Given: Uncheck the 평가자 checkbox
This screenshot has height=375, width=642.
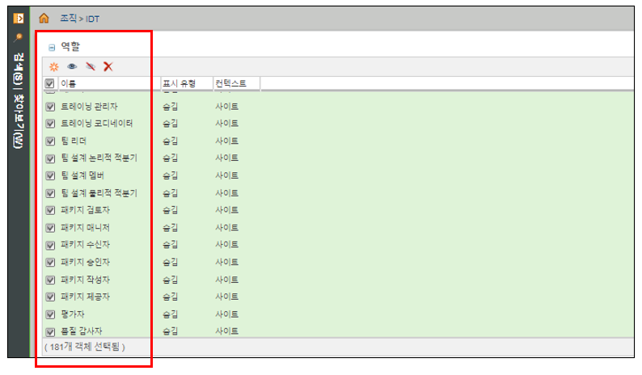Looking at the screenshot, I should 50,314.
